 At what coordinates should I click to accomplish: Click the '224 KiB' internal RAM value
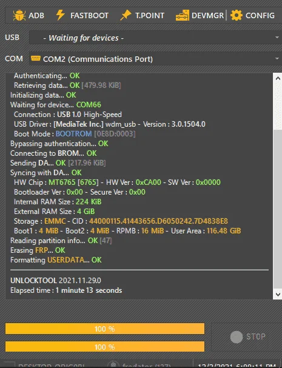89,202
